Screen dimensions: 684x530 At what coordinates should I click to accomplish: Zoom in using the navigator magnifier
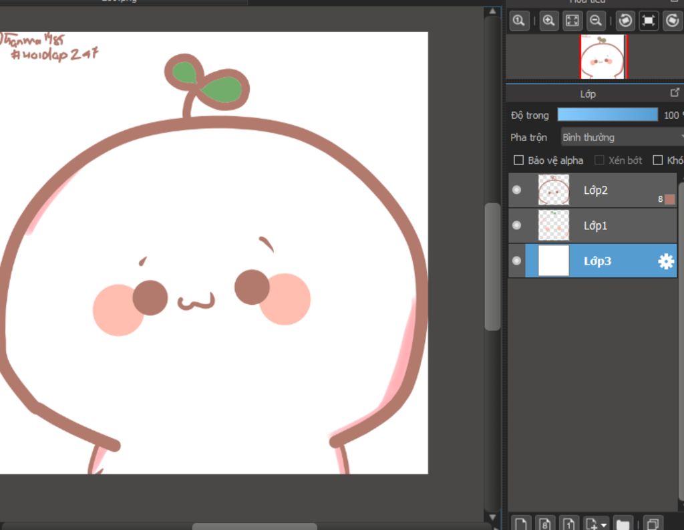coord(549,21)
